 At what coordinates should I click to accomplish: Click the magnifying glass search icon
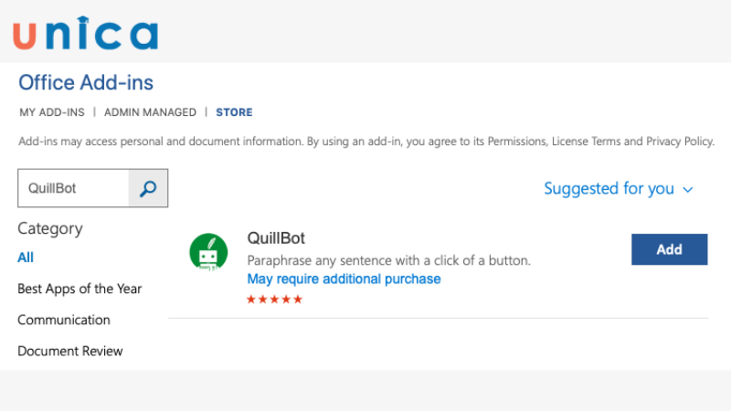tap(148, 188)
